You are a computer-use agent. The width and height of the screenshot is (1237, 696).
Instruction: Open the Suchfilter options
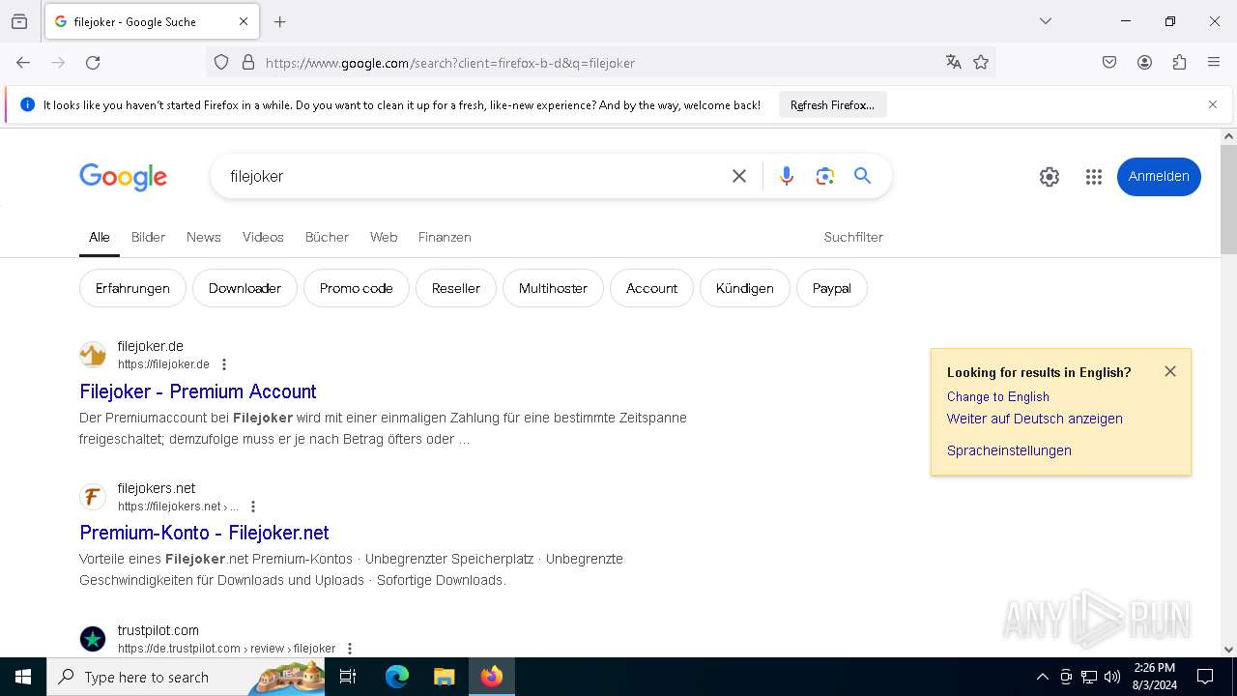tap(853, 237)
